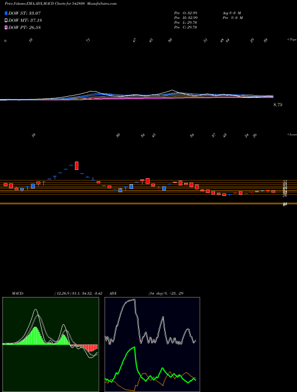Click the ADX '(14 day)' values text
This screenshot has height=392, width=297.
[x=166, y=293]
